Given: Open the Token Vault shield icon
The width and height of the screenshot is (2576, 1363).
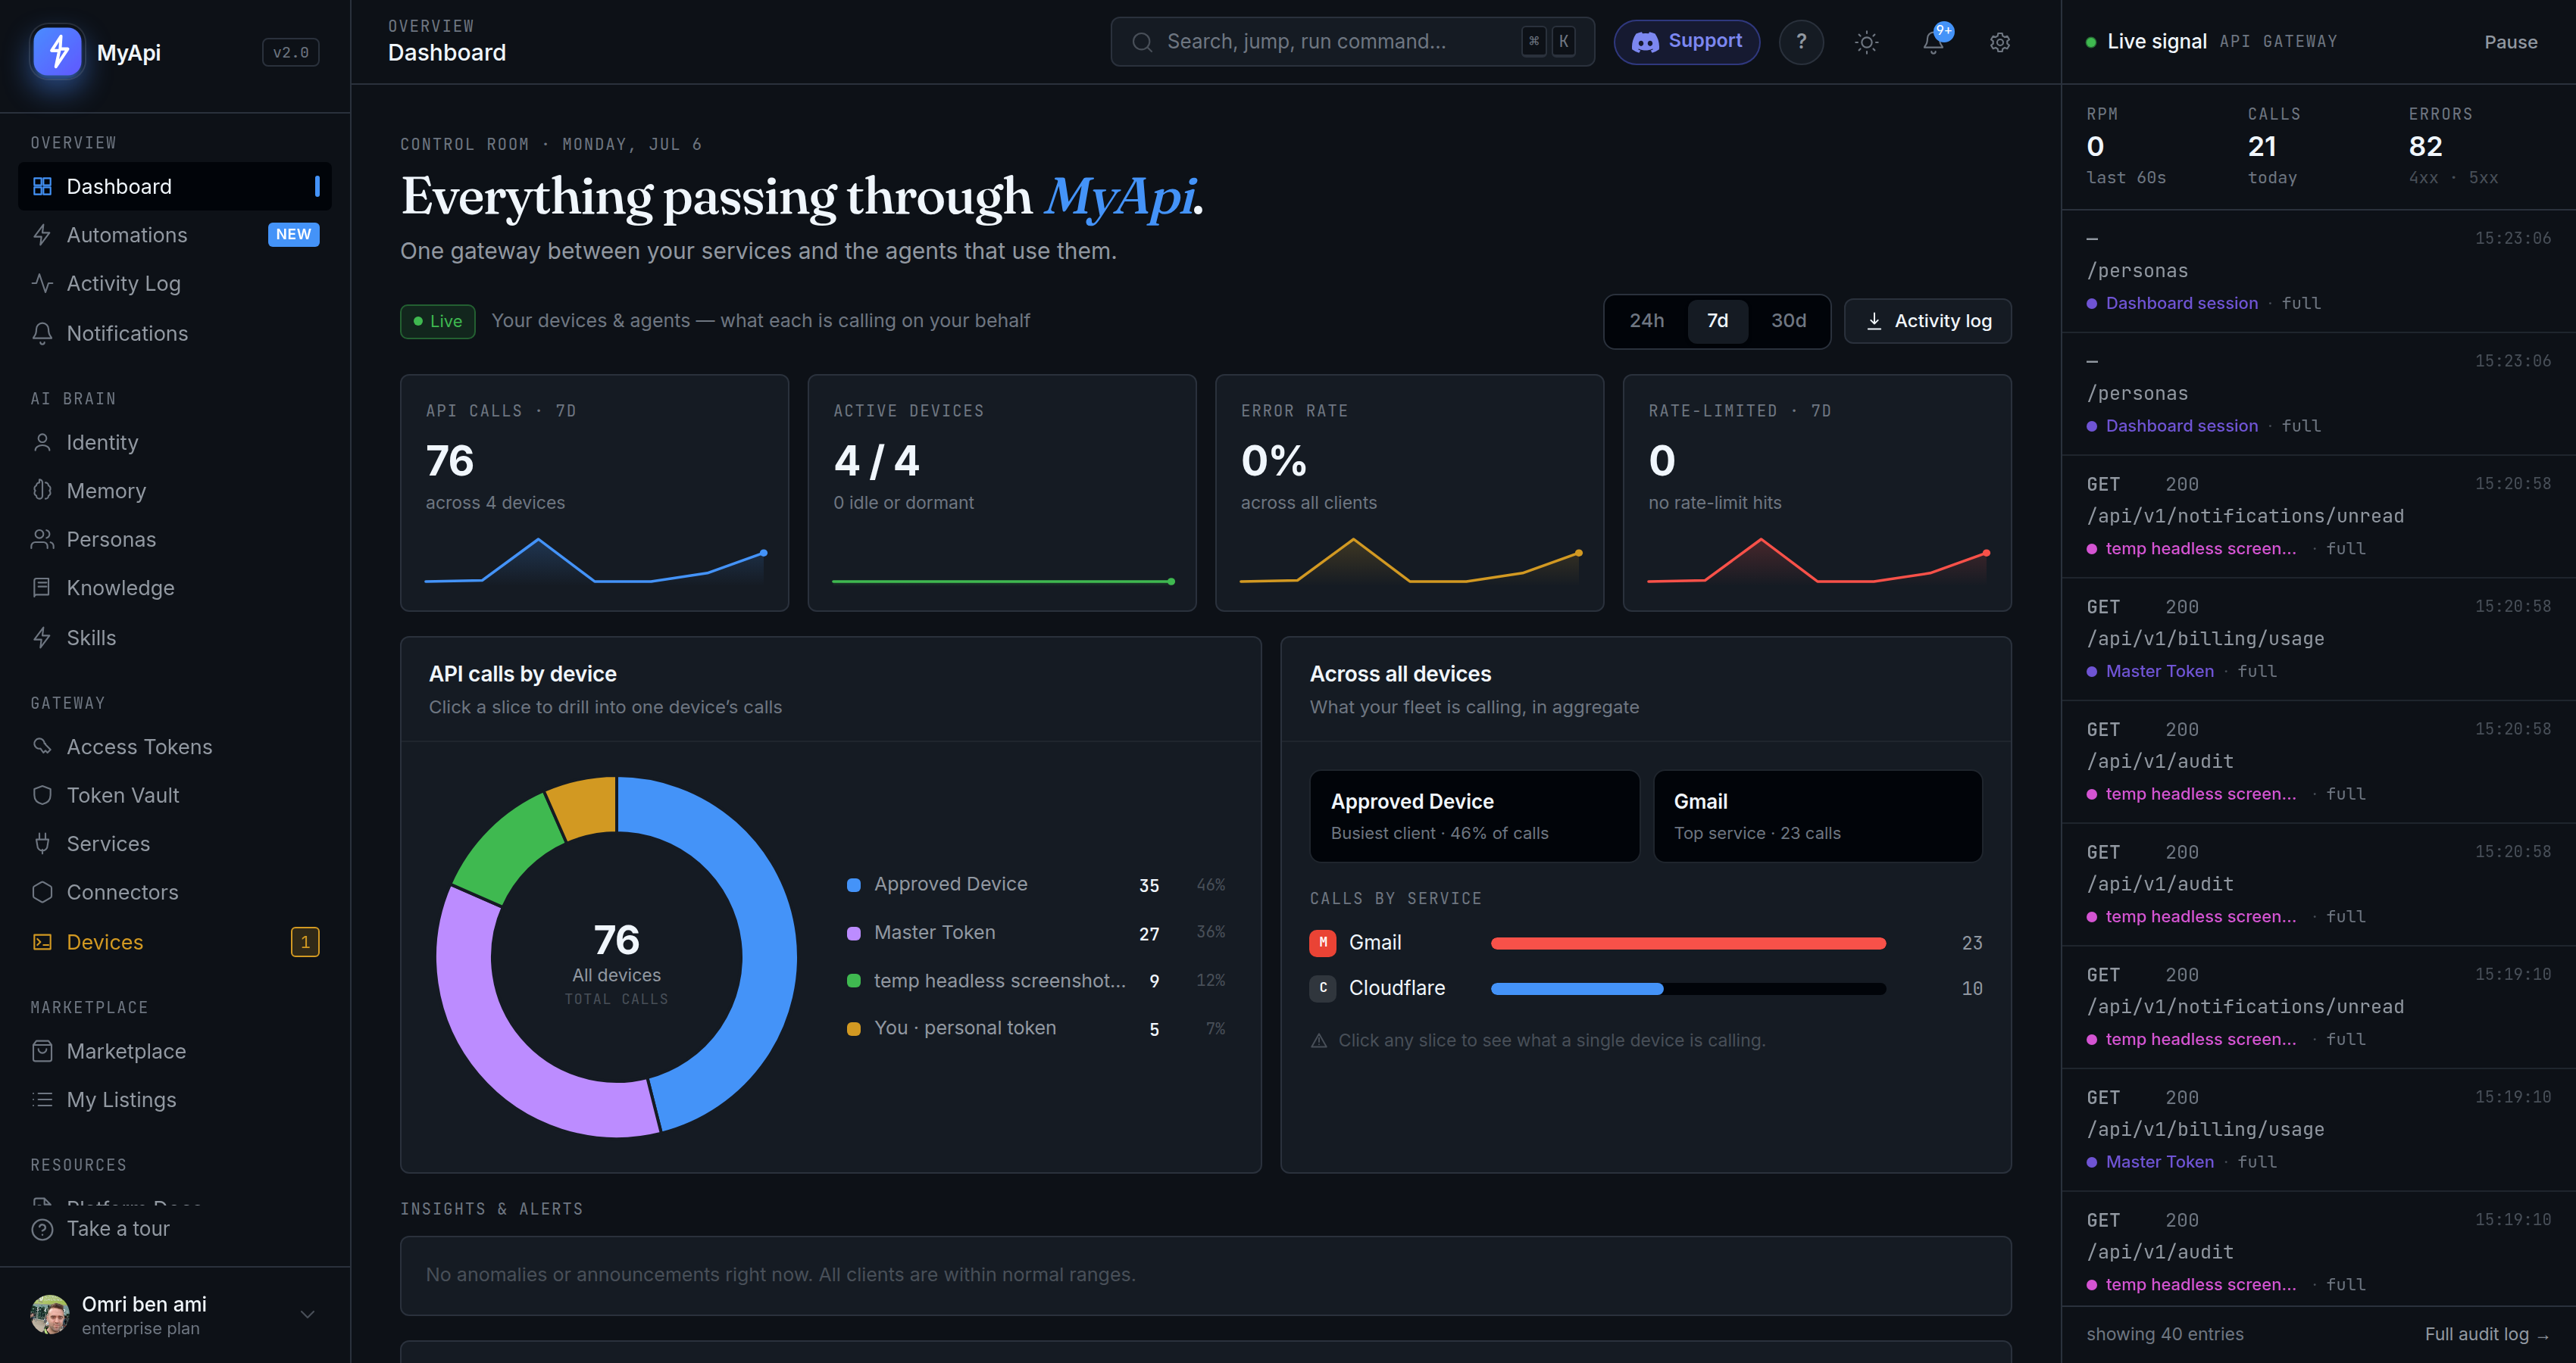Looking at the screenshot, I should 42,795.
